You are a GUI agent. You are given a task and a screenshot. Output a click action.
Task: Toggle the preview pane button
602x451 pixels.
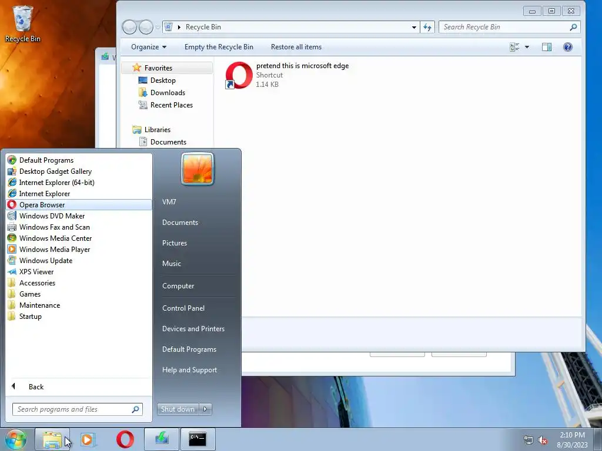546,47
